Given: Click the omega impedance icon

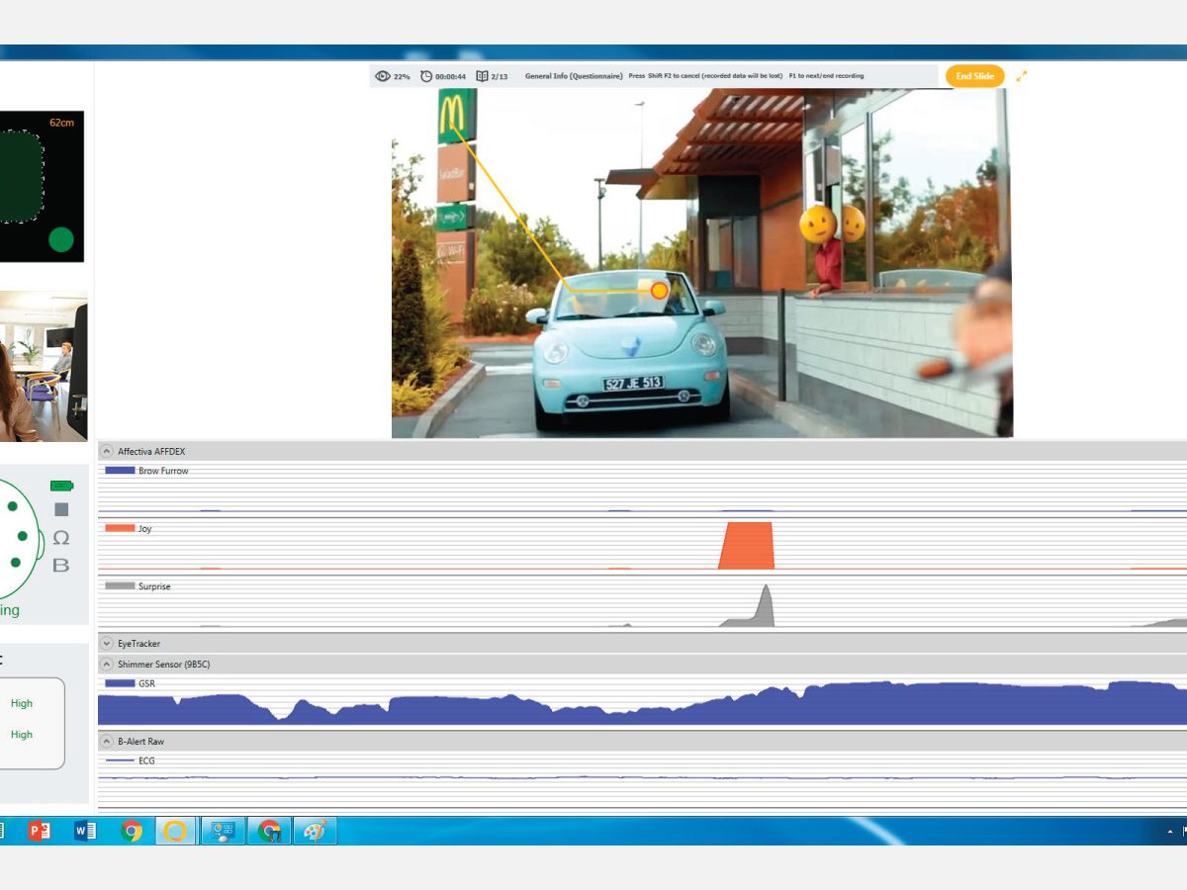Looking at the screenshot, I should [x=61, y=537].
